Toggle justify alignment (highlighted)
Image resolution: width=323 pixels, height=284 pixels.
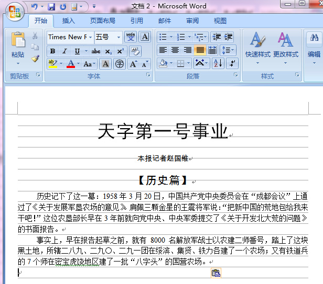[200, 50]
